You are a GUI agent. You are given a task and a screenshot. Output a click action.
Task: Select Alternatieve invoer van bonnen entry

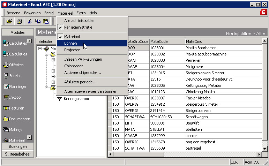tap(92, 91)
